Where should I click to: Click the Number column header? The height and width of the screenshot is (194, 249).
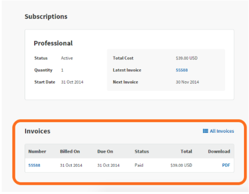click(37, 151)
